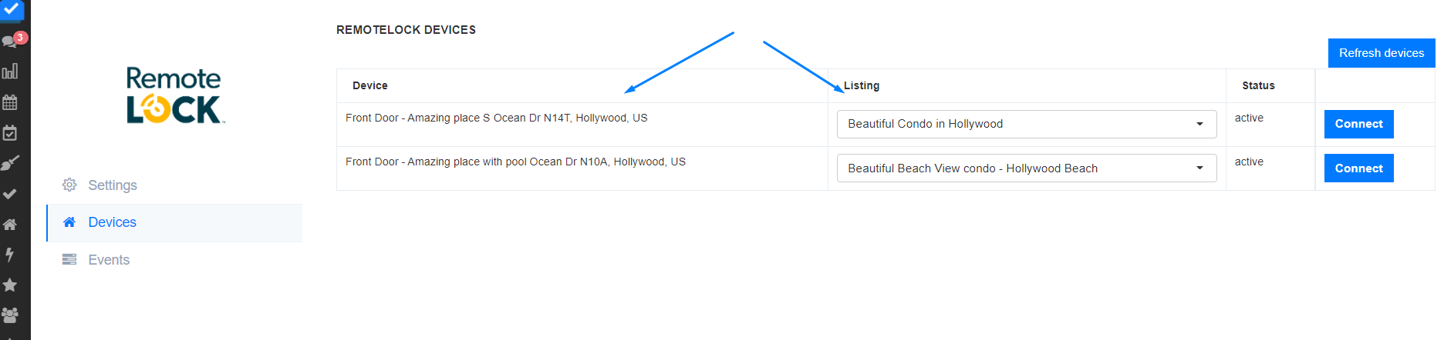Open the messages chat icon with badge

(x=11, y=41)
